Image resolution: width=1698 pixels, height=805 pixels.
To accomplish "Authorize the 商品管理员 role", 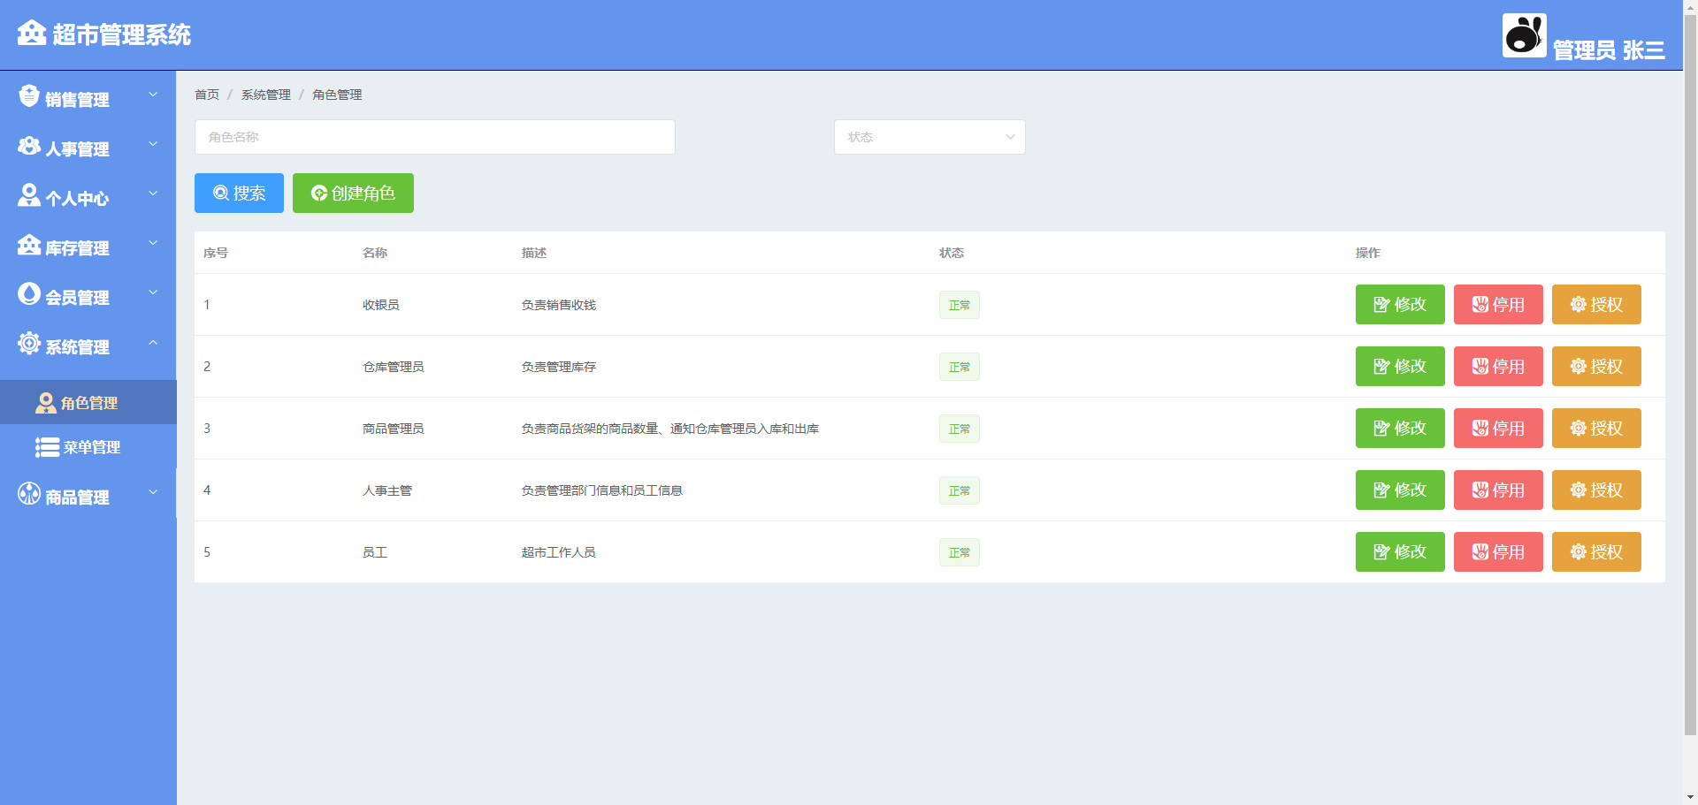I will click(1596, 428).
